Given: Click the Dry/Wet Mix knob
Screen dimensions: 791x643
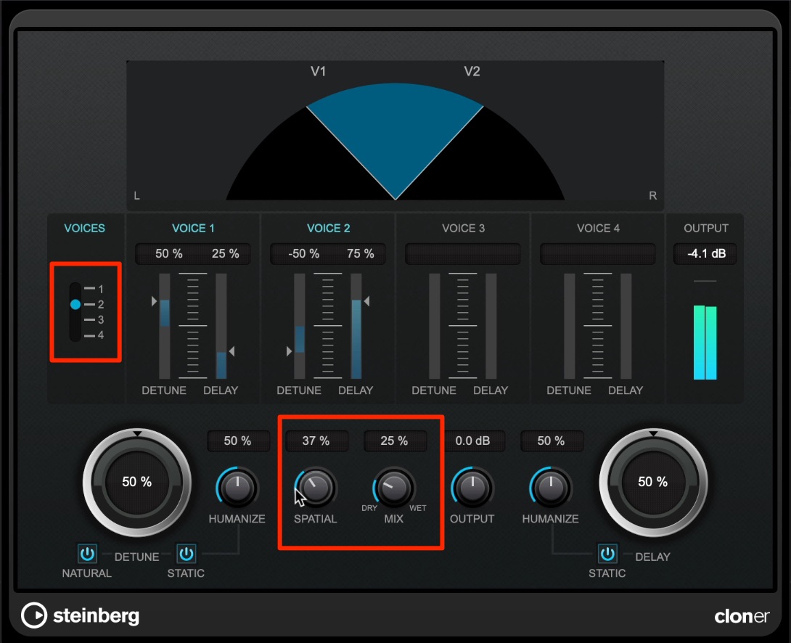Looking at the screenshot, I should 394,488.
